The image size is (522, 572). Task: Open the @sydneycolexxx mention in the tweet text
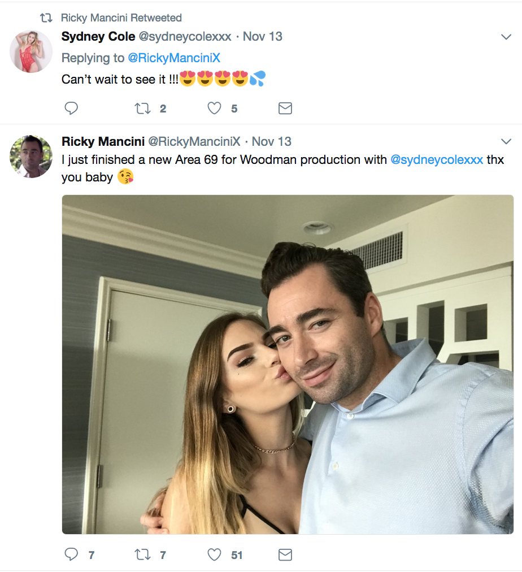(x=437, y=159)
